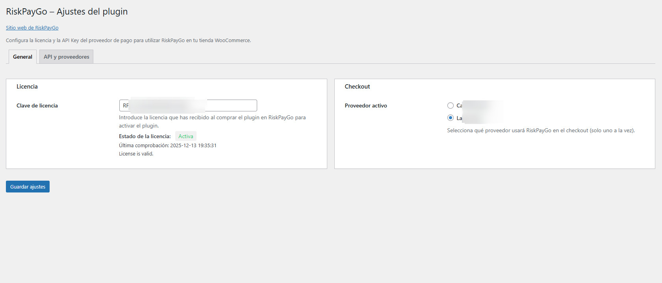Click the Estado de la licencia label
This screenshot has height=283, width=662.
[x=145, y=136]
